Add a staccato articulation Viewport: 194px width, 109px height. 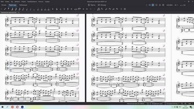tap(94, 9)
